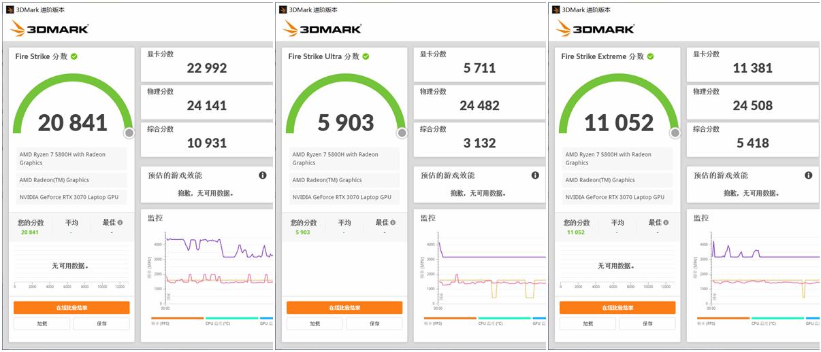Screen dimensions: 821x352
Task: Open the 预估的游戏效能 info icon in the Fire Strike Extreme window
Action: click(x=808, y=175)
